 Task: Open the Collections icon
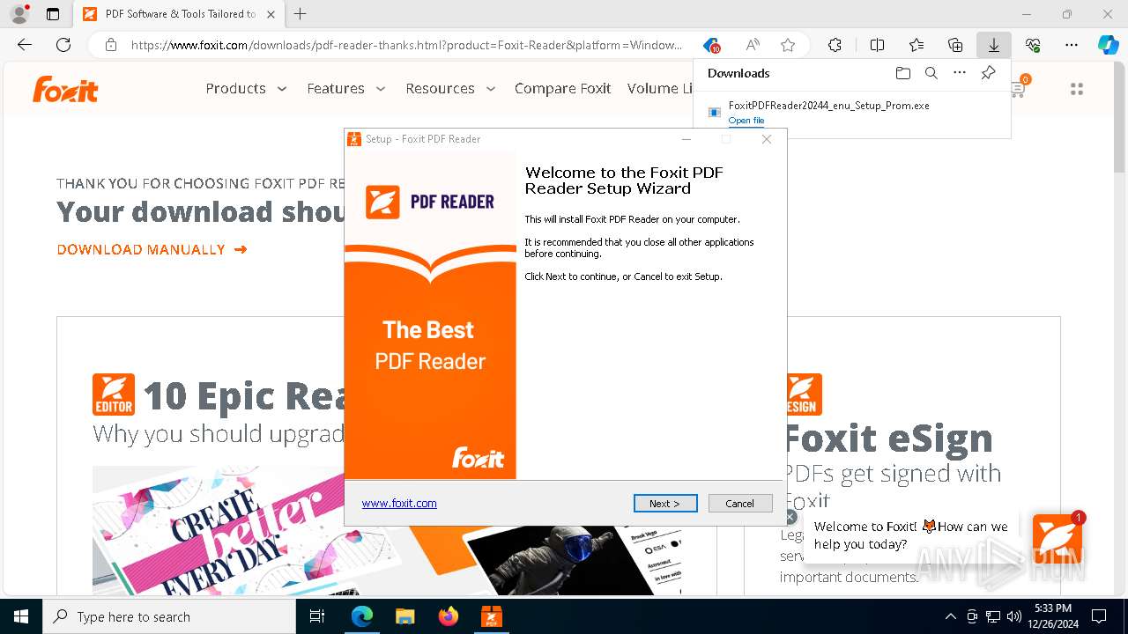click(955, 45)
